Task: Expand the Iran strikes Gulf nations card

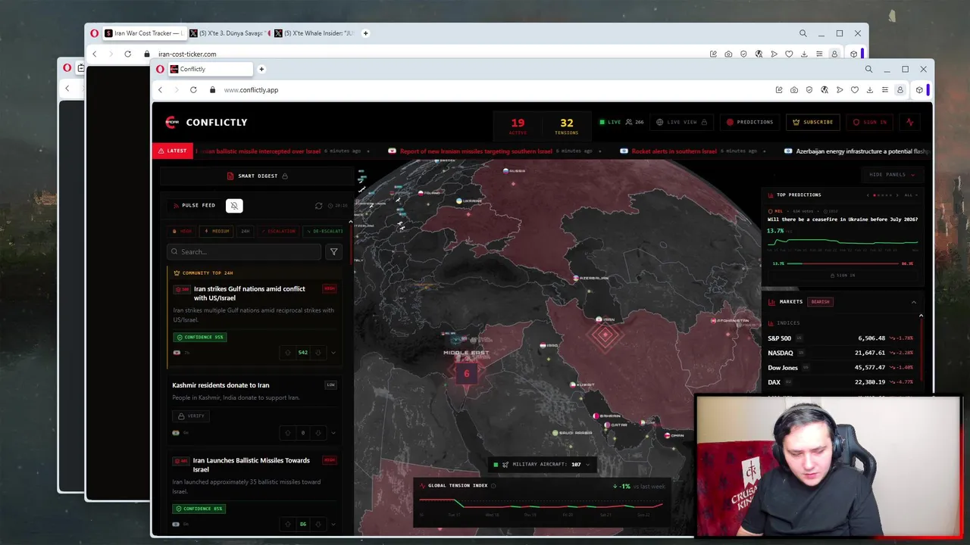Action: click(x=333, y=353)
